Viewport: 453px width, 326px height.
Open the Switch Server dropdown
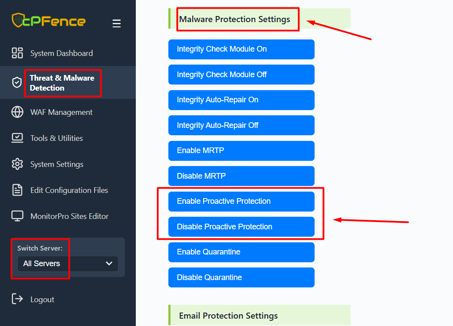coord(68,264)
